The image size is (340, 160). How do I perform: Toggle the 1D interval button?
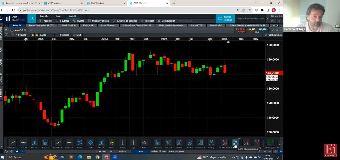[32, 35]
